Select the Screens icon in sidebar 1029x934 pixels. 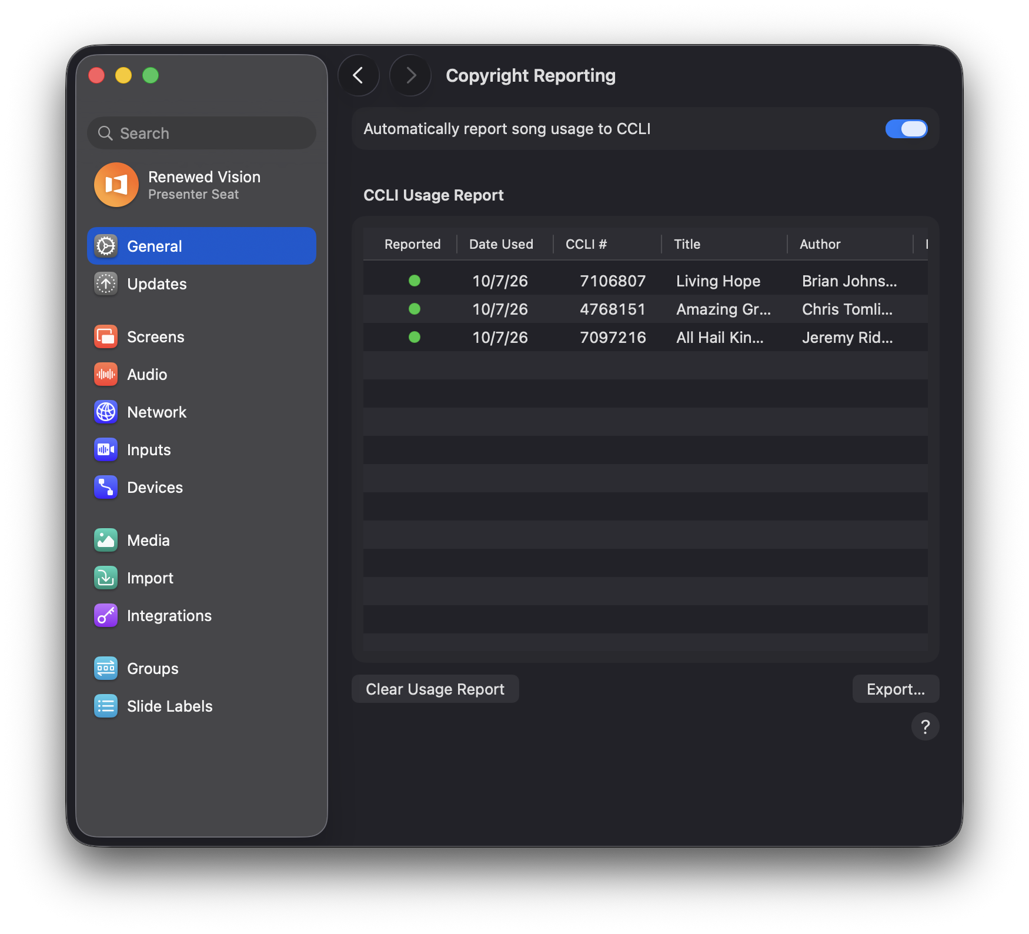point(106,336)
